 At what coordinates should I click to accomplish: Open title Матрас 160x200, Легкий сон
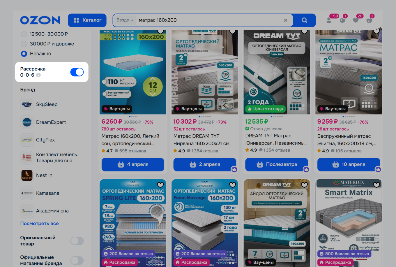point(130,140)
